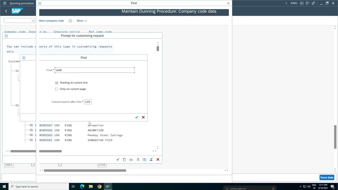Click the 1710 field in bottom row
This screenshot has width=338, height=190.
point(102,165)
